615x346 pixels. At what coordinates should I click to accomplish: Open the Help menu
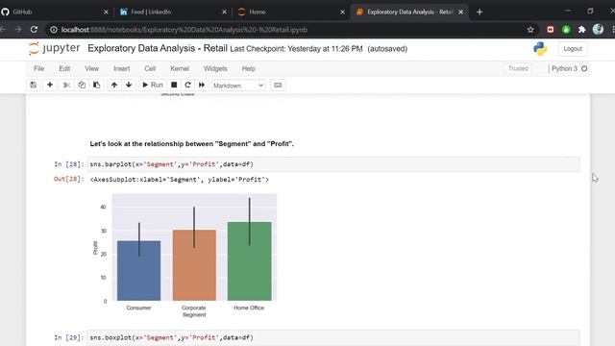click(x=248, y=68)
